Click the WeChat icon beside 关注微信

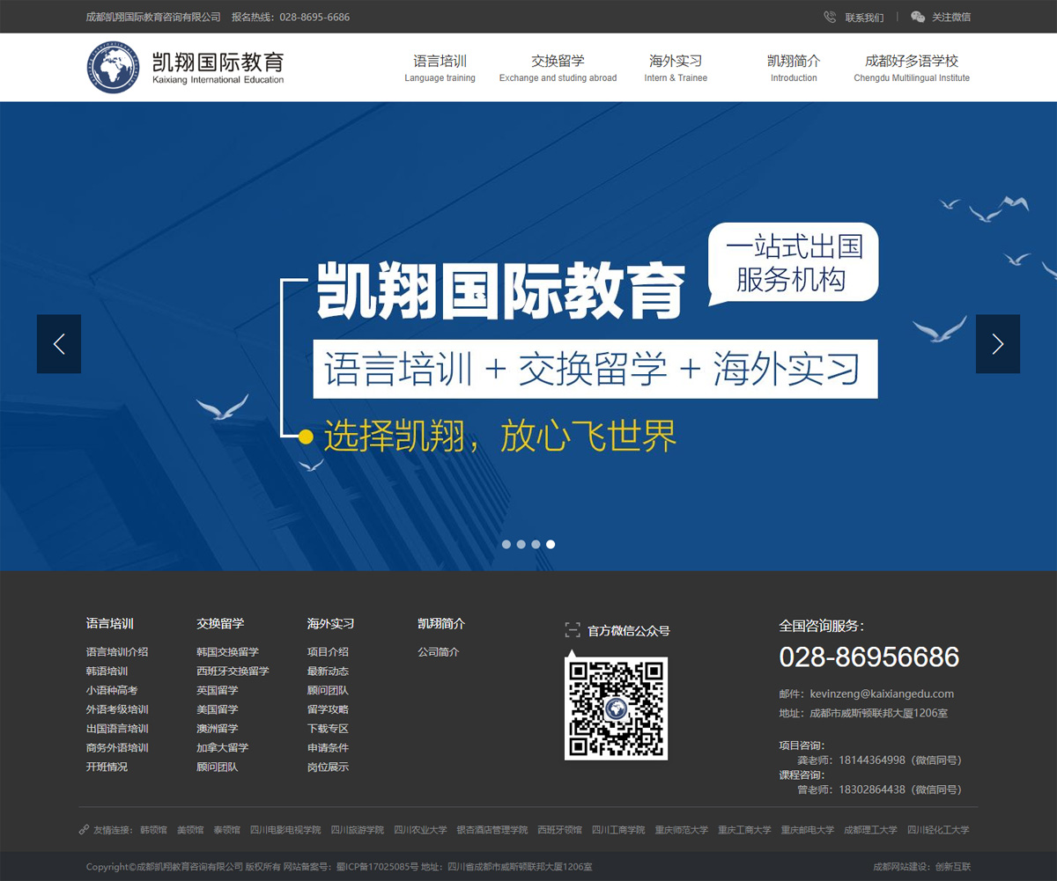pyautogui.click(x=918, y=17)
